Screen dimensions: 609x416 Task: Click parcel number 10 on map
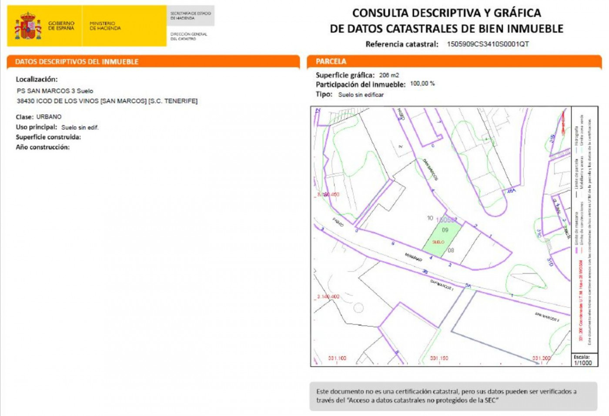(x=430, y=218)
